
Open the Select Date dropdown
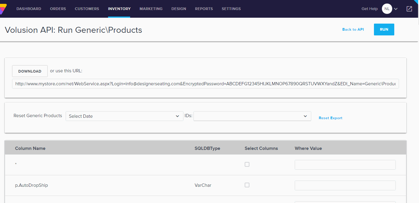124,116
